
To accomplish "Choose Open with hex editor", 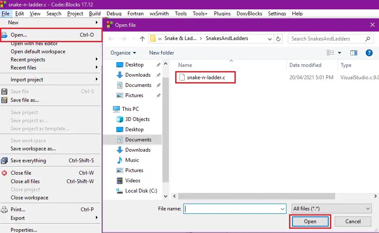I will point(34,43).
